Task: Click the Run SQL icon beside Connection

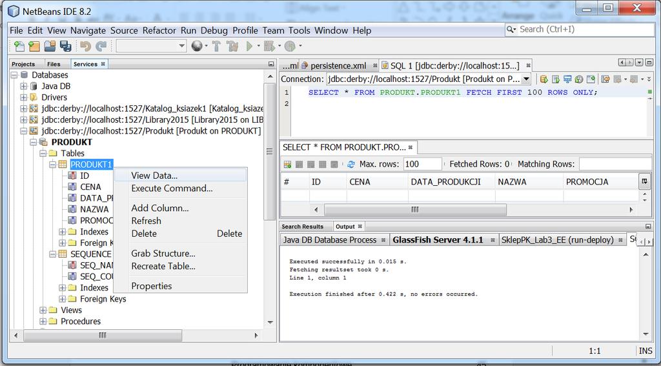Action: (x=544, y=79)
